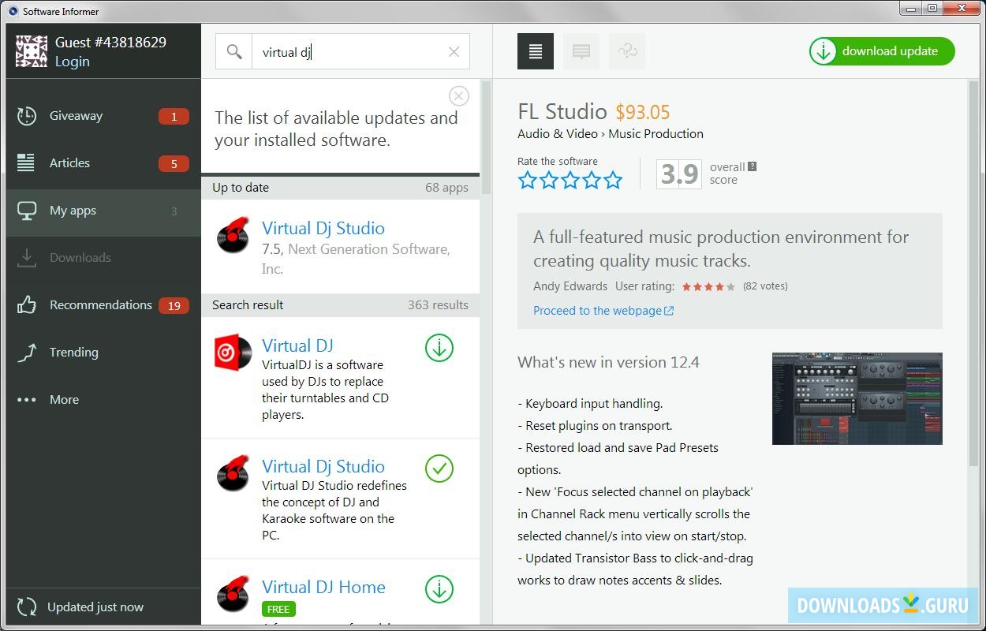Click the Virtual Dj Studio icon in search results
The width and height of the screenshot is (986, 631).
coord(233,474)
